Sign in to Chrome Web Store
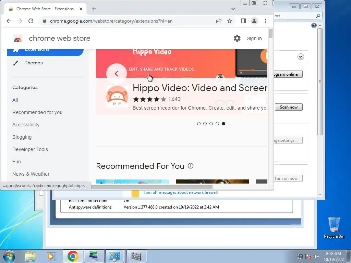351x263 pixels. [254, 38]
